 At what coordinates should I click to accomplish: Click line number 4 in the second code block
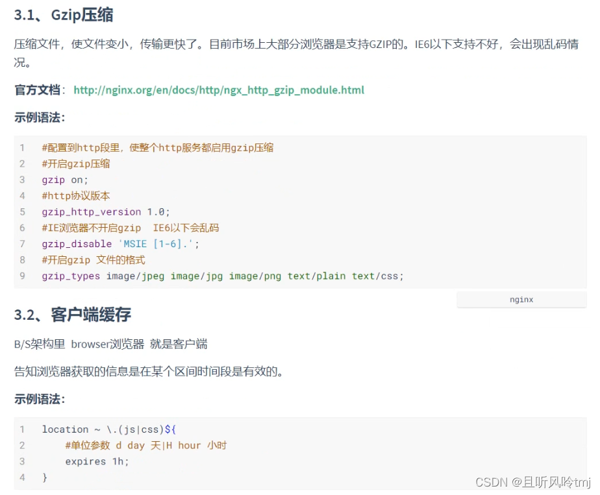(x=22, y=477)
